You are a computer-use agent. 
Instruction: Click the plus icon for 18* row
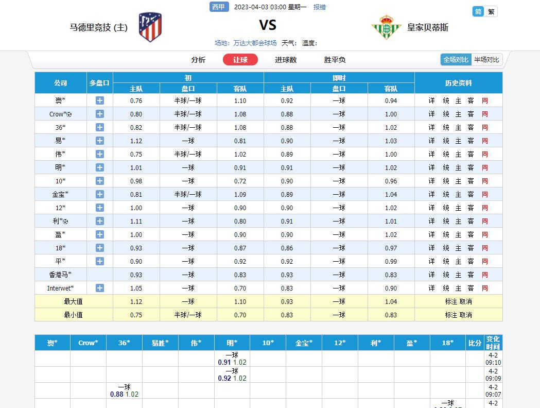(x=100, y=248)
